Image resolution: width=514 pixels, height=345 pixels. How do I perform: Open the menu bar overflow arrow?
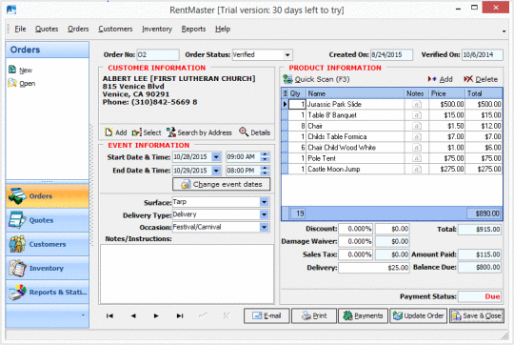point(504,31)
